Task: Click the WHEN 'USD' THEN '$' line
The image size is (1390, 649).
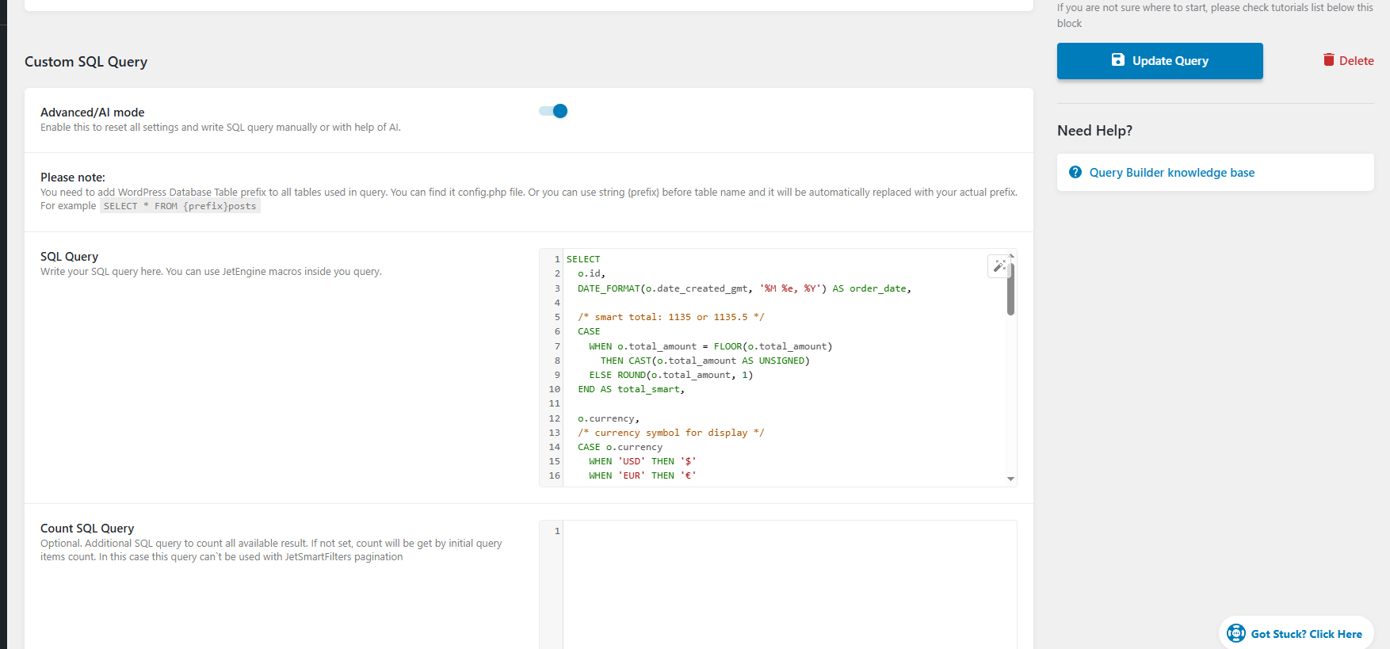Action: point(642,461)
